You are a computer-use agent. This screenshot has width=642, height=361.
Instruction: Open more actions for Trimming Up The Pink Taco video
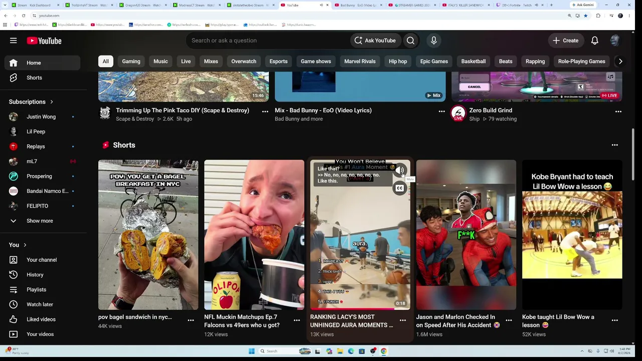pos(265,111)
